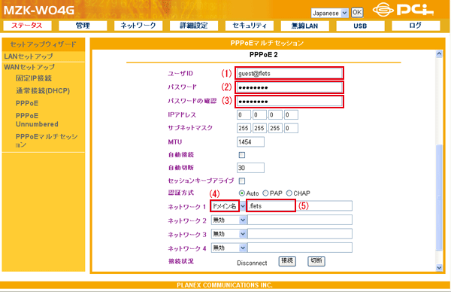Screen dimensions: 451x292
Task: Go to the USB tab
Action: click(x=360, y=26)
